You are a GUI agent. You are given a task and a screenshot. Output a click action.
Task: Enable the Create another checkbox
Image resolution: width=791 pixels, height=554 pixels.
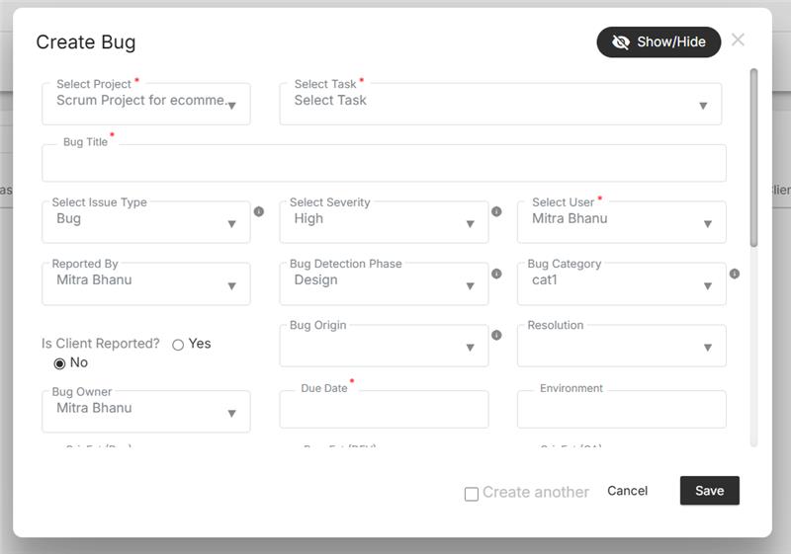point(472,493)
